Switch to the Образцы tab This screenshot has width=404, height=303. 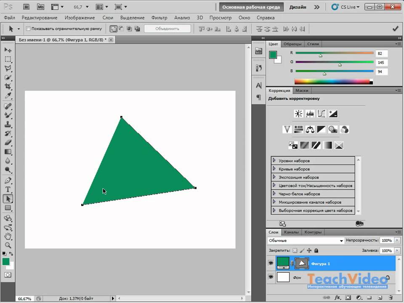coord(292,44)
